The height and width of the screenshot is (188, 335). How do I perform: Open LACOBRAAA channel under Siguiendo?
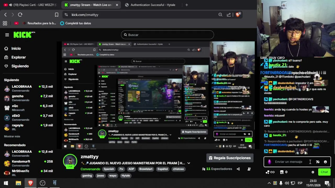[28, 88]
